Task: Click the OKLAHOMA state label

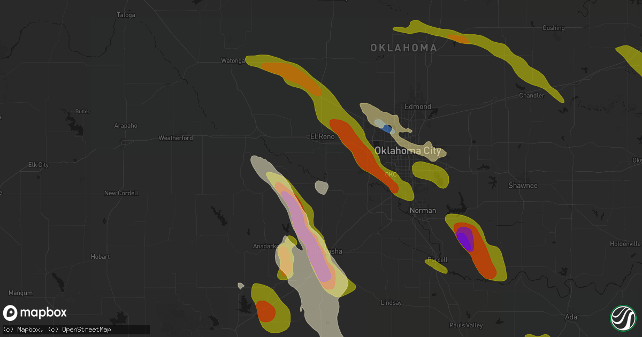Action: (404, 48)
